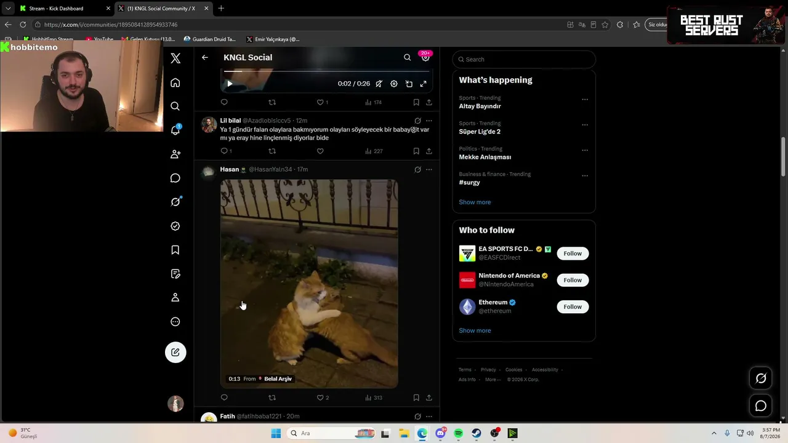Click the X search input field
The width and height of the screenshot is (788, 443).
524,59
